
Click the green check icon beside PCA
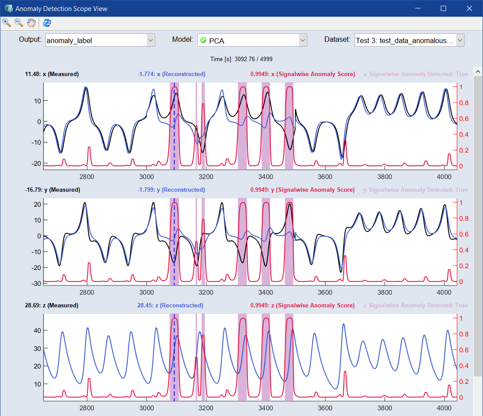click(x=203, y=40)
